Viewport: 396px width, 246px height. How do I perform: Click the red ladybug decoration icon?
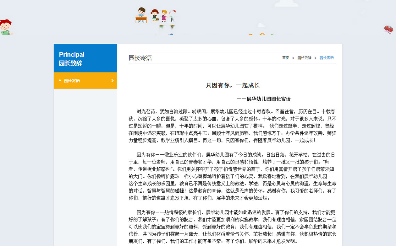tap(389, 29)
